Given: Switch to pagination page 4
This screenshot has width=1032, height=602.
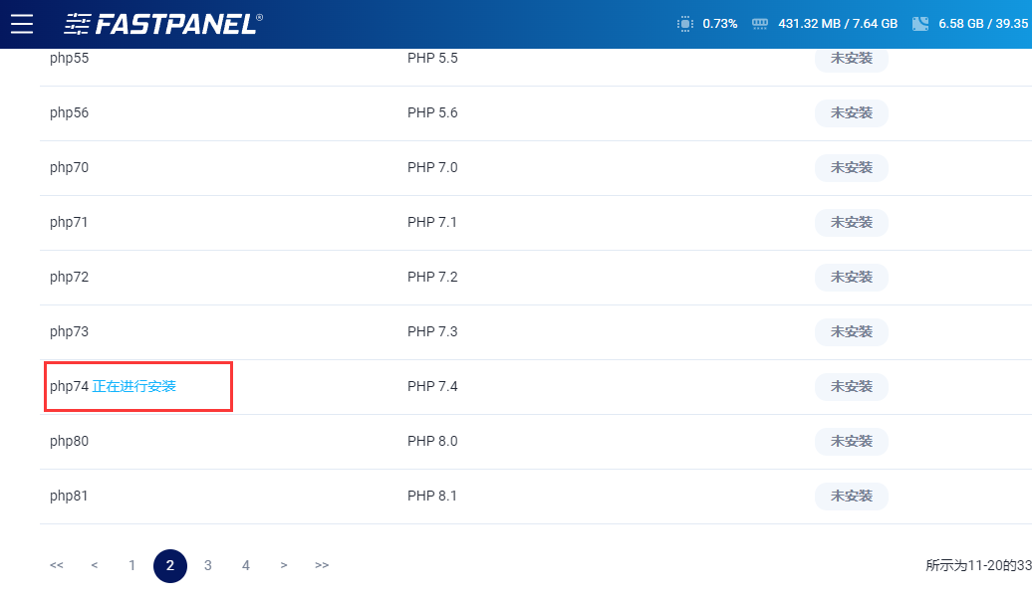Looking at the screenshot, I should 246,565.
